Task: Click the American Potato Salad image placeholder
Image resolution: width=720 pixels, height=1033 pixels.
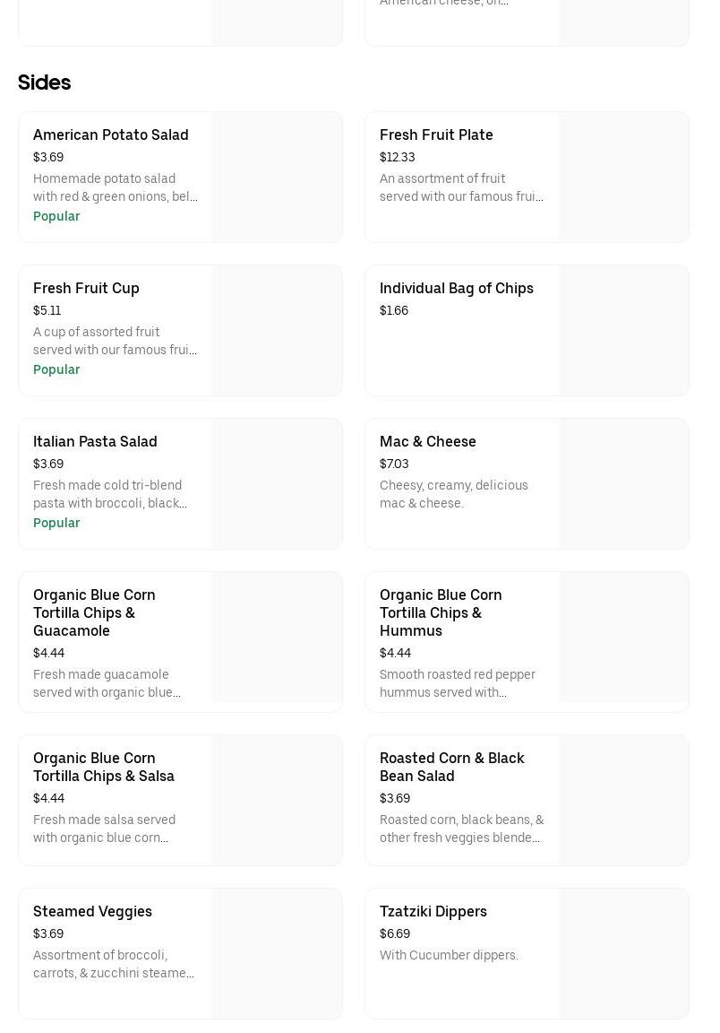Action: pos(278,177)
